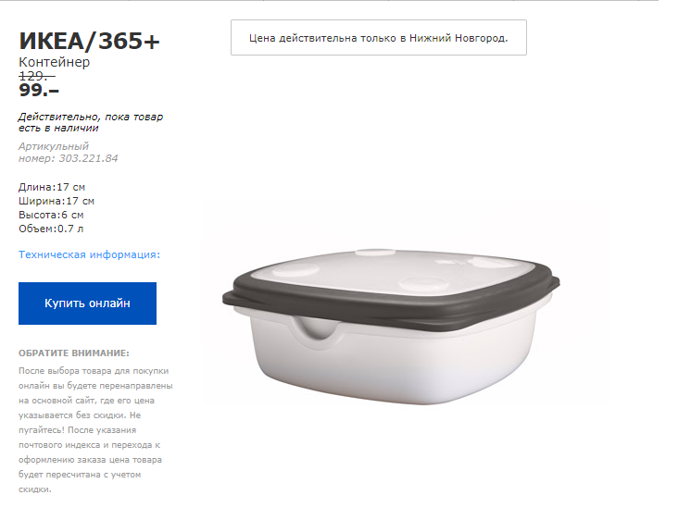Click the Ширина:17 см specification line
678x520 pixels.
pyautogui.click(x=56, y=201)
